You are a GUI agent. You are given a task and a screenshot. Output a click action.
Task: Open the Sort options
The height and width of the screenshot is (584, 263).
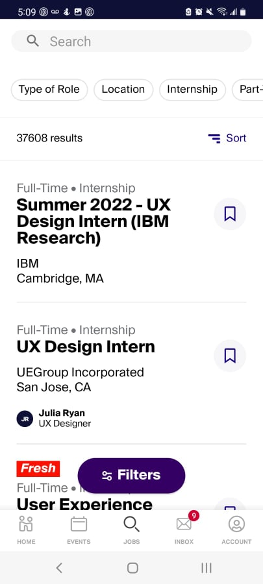227,138
